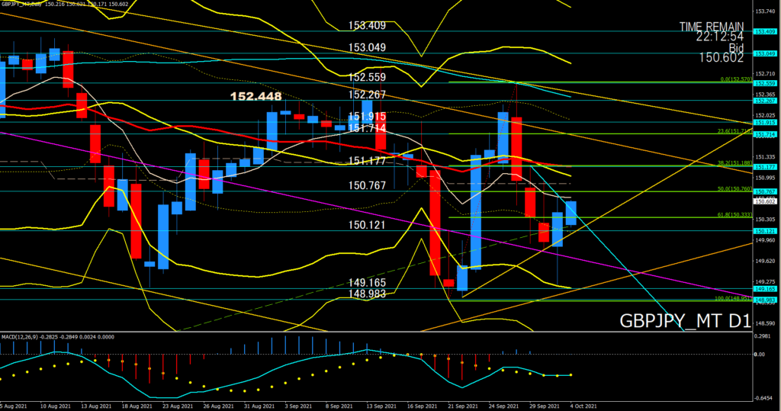781x411 pixels.
Task: Select the 10 Aug 2021 date label
Action: (55, 406)
